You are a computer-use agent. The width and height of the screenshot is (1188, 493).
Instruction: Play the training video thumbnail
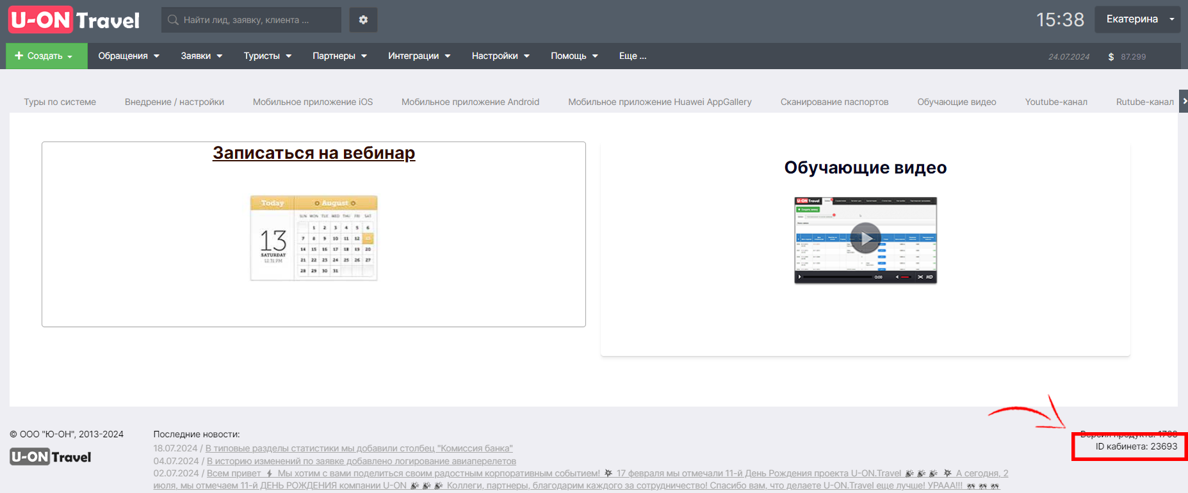[x=865, y=240]
